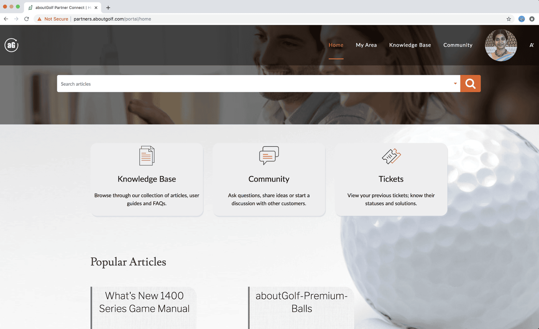Open the search category dropdown arrow
This screenshot has height=329, width=539.
coord(455,84)
